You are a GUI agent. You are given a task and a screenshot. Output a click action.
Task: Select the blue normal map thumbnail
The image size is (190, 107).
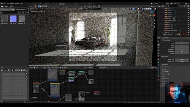coord(13,19)
